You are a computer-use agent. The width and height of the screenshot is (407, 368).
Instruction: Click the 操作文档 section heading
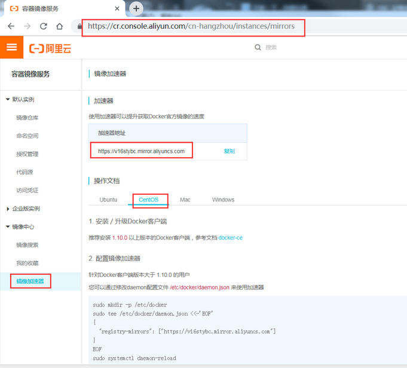click(107, 181)
